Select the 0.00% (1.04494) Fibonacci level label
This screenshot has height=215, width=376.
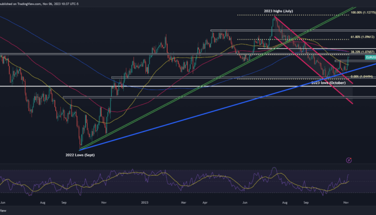point(361,76)
